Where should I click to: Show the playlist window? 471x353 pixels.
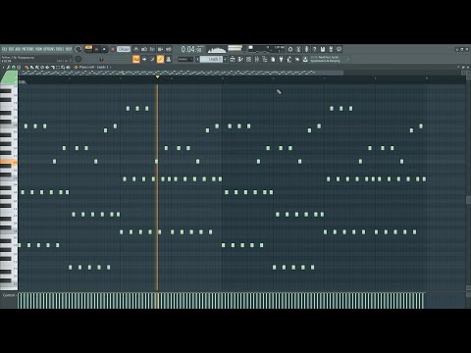pos(233,59)
